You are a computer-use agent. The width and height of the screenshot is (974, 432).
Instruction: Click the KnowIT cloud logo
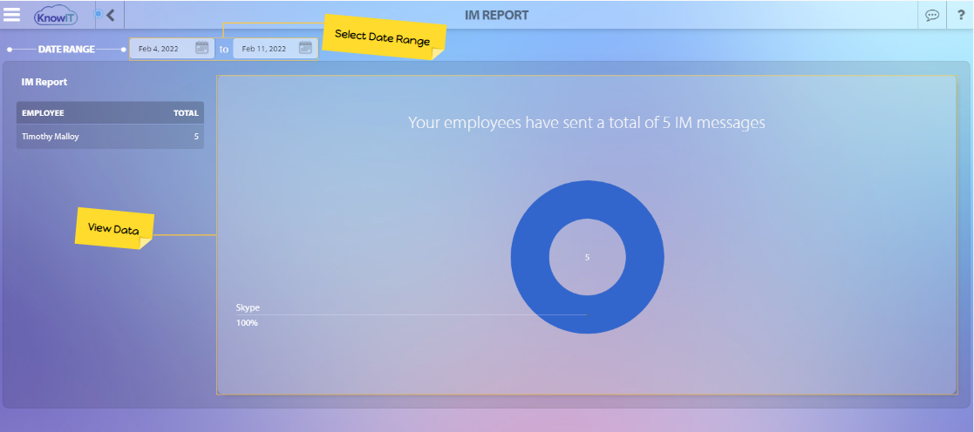tap(57, 15)
